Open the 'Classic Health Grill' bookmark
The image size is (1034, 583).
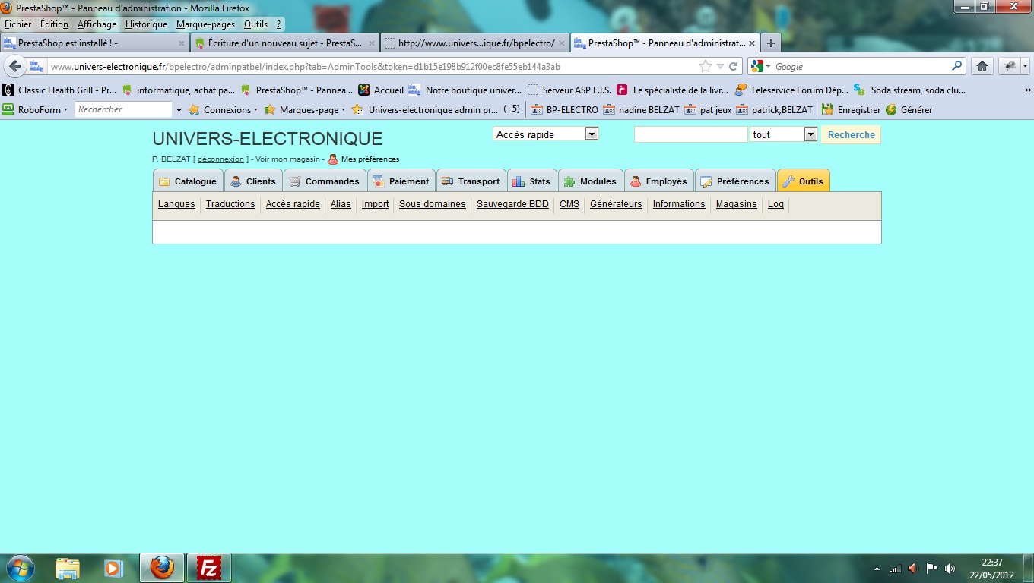[60, 90]
